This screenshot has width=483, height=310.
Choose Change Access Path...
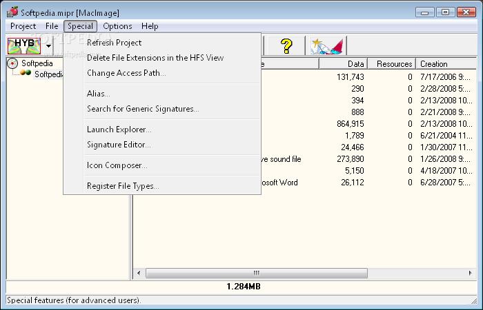162,73
